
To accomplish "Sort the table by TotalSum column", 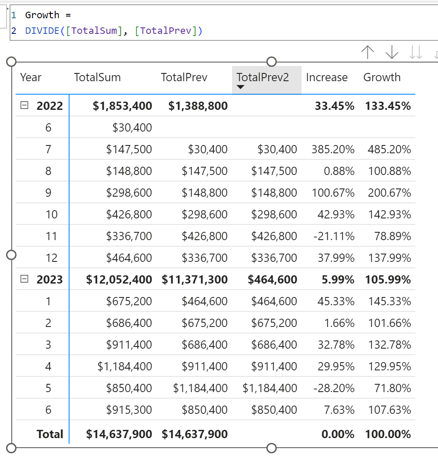I will (97, 77).
